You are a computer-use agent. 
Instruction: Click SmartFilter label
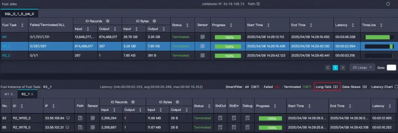[x=234, y=87]
